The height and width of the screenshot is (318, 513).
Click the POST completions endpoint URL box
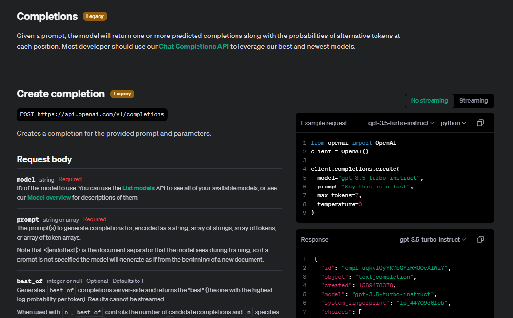92,114
